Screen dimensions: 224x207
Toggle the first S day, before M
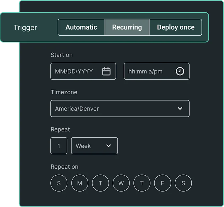(x=59, y=183)
